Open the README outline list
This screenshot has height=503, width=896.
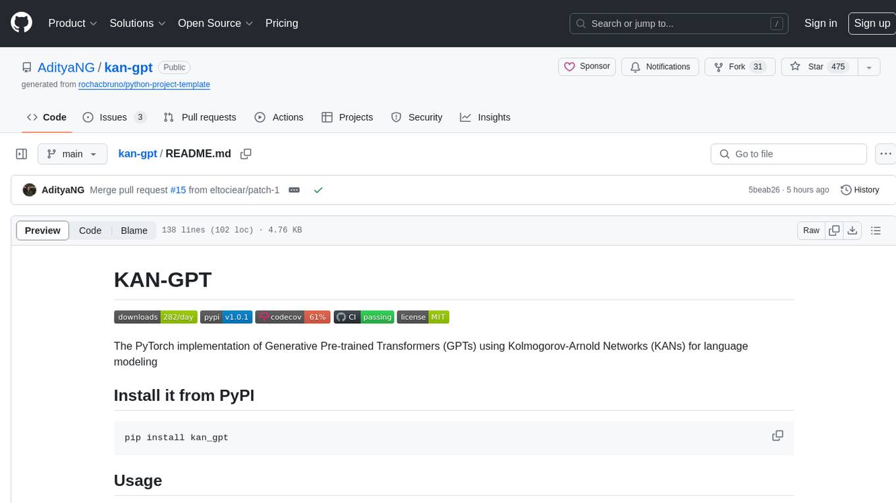click(x=876, y=230)
